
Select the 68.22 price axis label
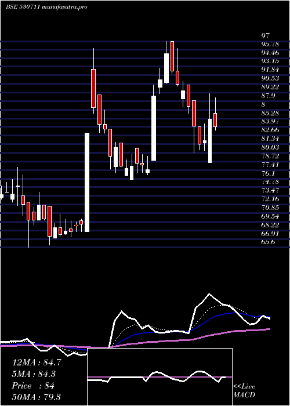(x=270, y=225)
